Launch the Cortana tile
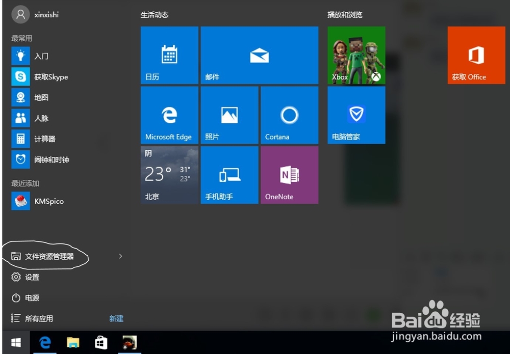 coord(289,115)
